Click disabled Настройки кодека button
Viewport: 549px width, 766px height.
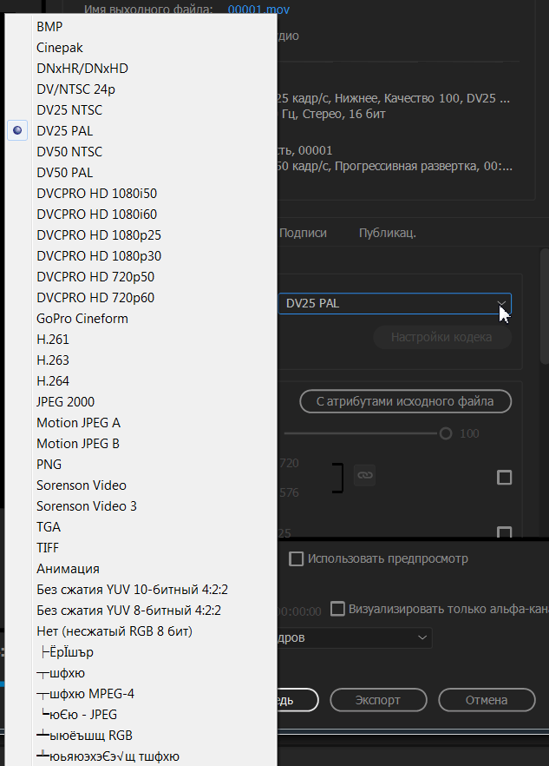pyautogui.click(x=442, y=337)
